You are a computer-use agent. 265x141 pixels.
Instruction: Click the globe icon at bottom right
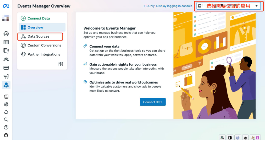pyautogui.click(x=238, y=138)
